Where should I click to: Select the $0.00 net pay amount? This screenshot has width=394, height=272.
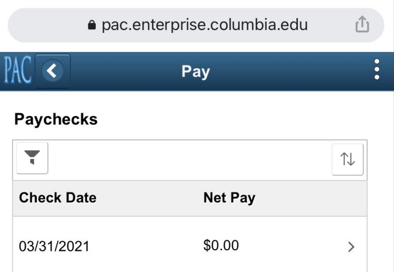pos(221,246)
